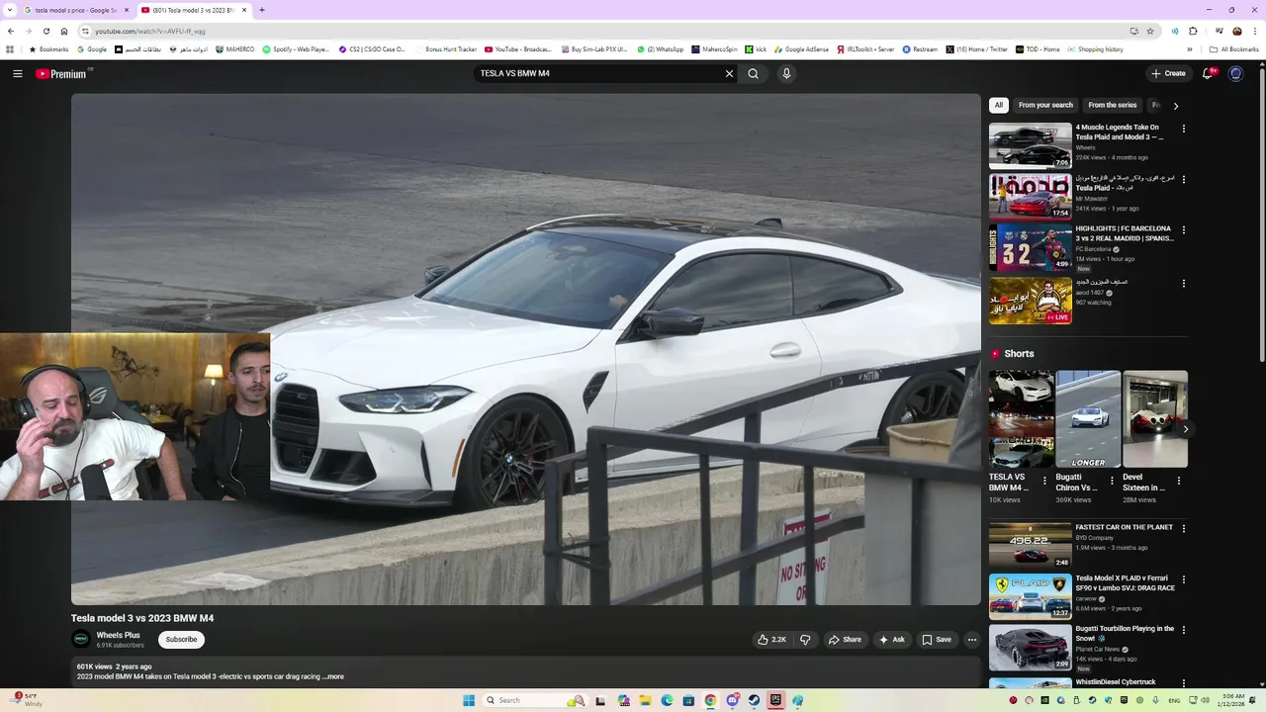Screen dimensions: 1266x712
Task: Open the LIVE stream thumbnail
Action: pyautogui.click(x=1030, y=300)
